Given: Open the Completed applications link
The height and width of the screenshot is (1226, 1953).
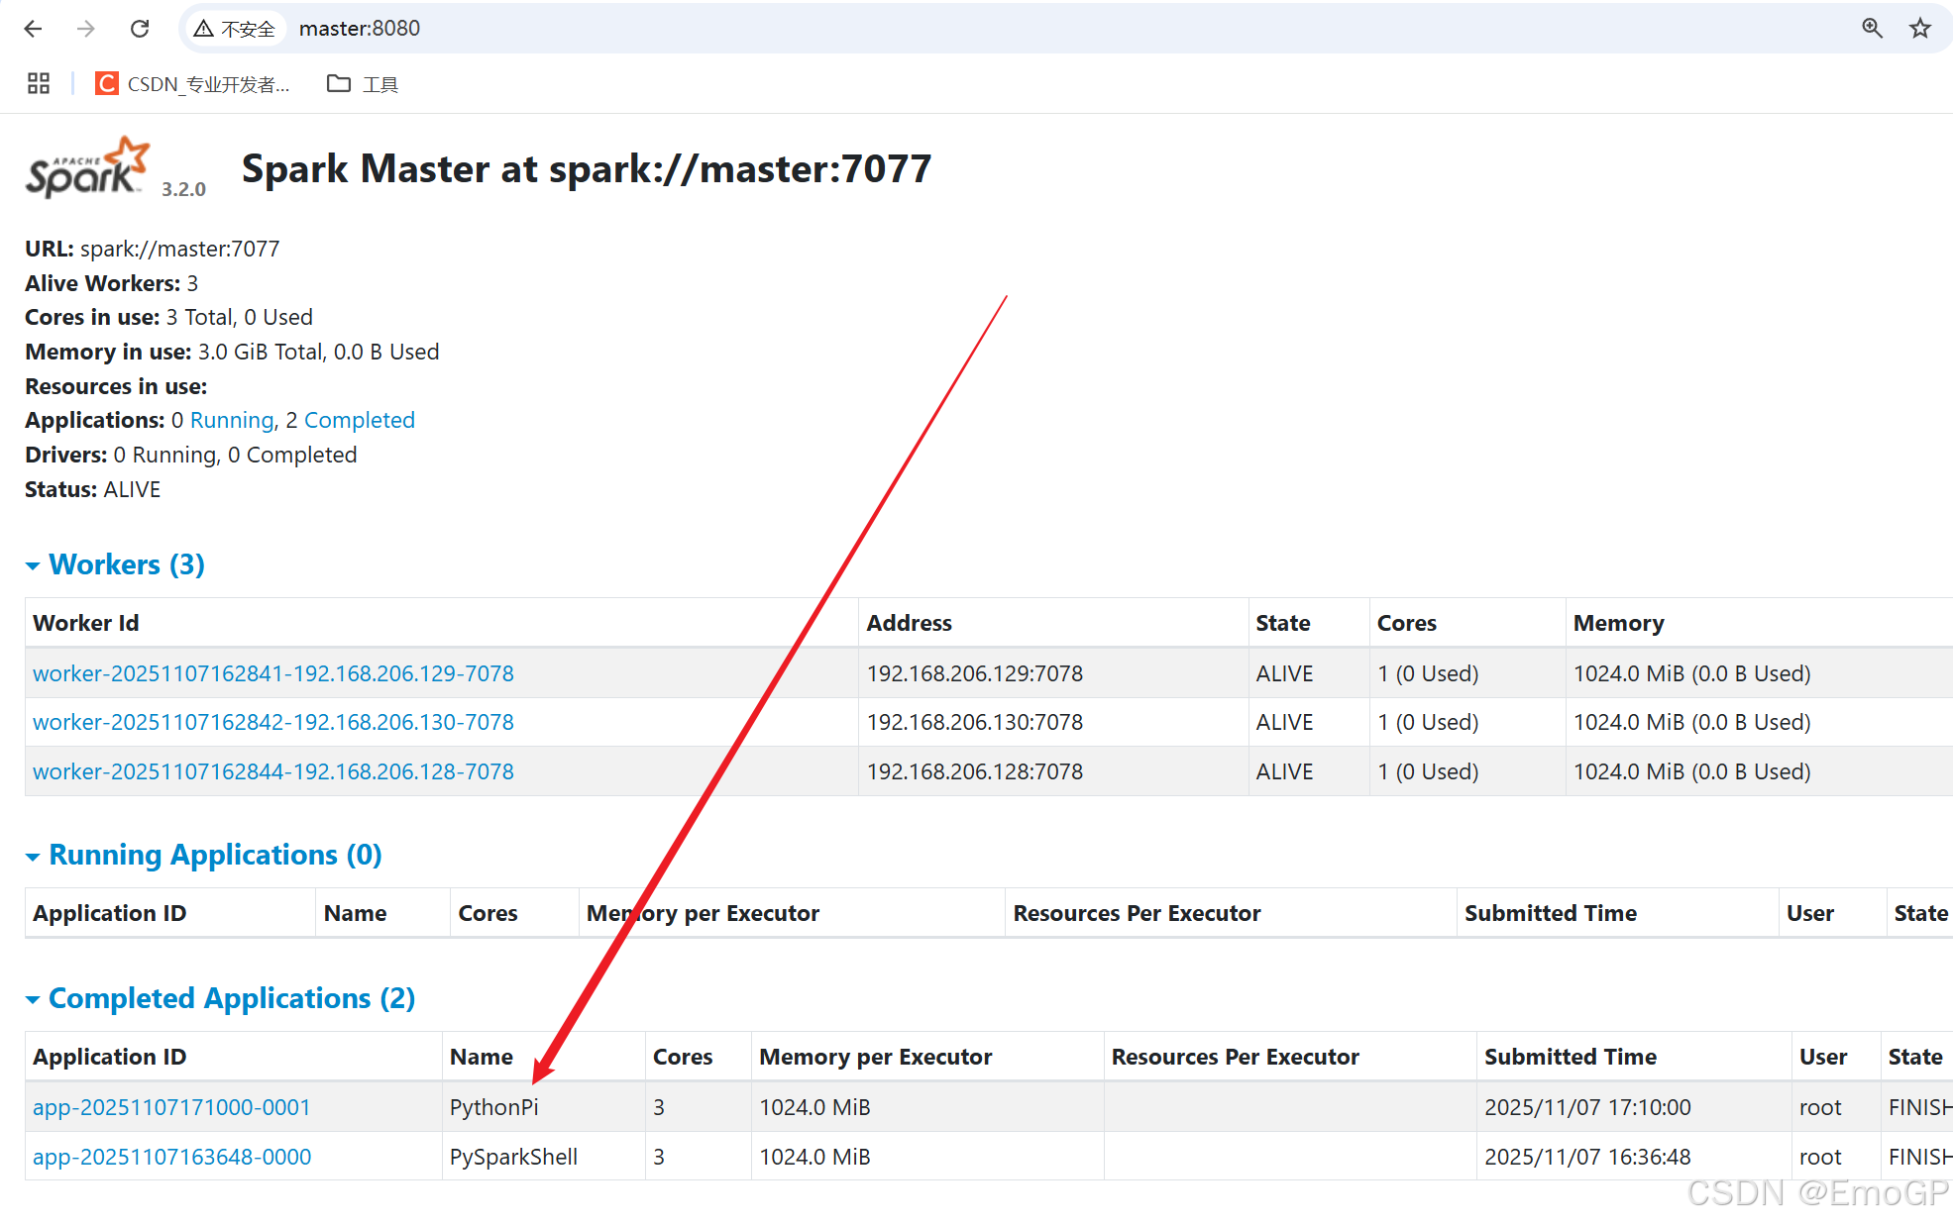Looking at the screenshot, I should point(359,420).
